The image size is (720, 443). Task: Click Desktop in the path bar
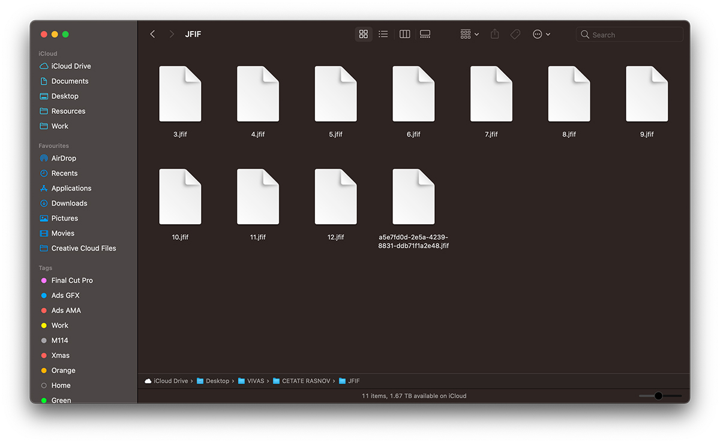pyautogui.click(x=217, y=381)
